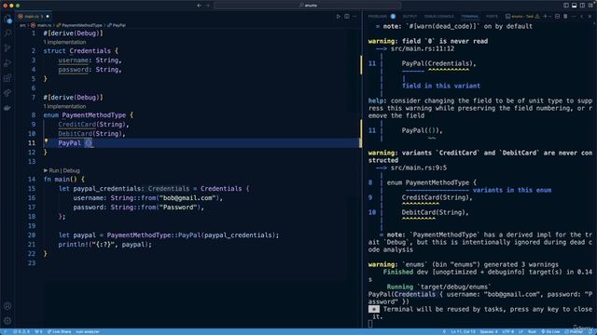The image size is (597, 335).
Task: Open the src/main.rs:9:5 link in the terminal
Action: pos(419,167)
